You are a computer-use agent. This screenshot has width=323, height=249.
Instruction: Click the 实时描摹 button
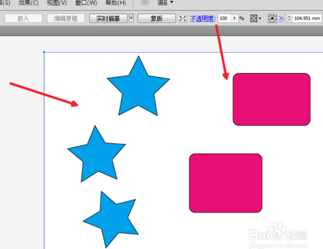pyautogui.click(x=109, y=18)
